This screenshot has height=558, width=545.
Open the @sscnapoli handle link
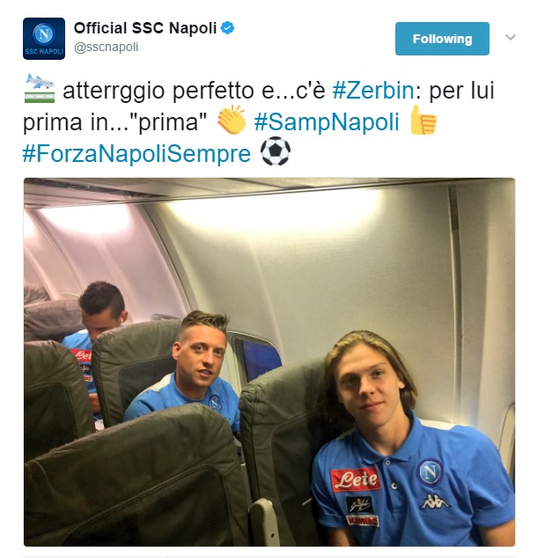(106, 47)
